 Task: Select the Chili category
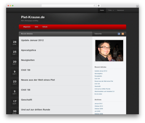(36, 27)
